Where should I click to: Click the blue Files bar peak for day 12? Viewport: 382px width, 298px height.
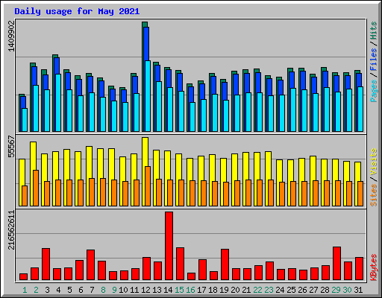(x=146, y=44)
